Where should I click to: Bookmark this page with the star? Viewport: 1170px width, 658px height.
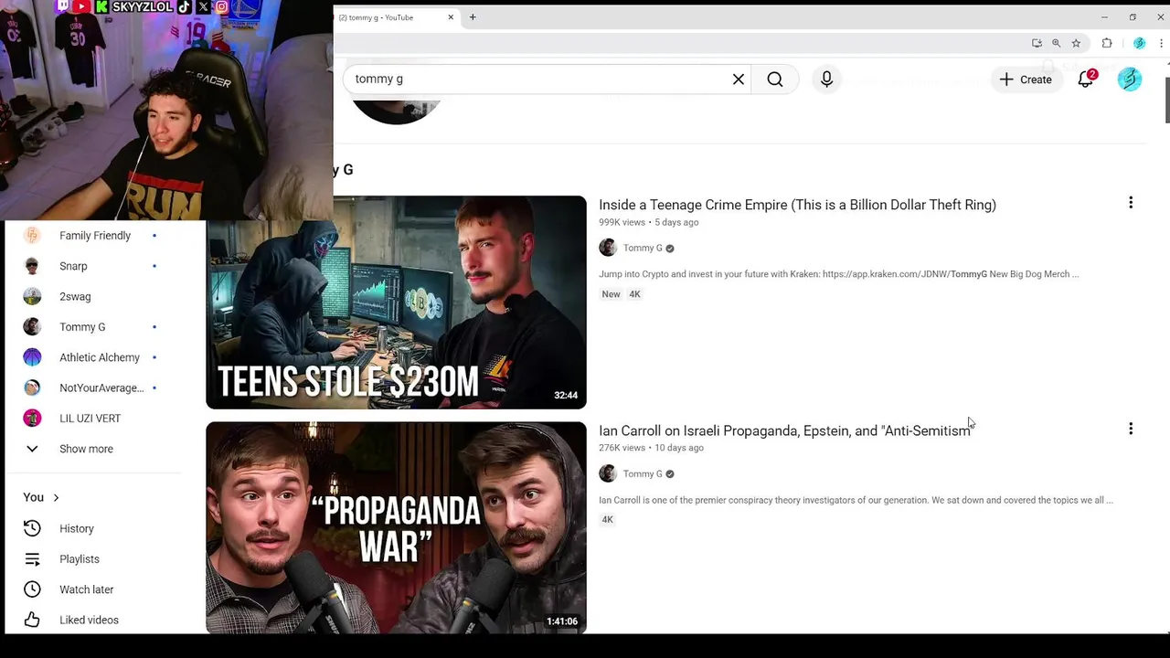tap(1076, 43)
